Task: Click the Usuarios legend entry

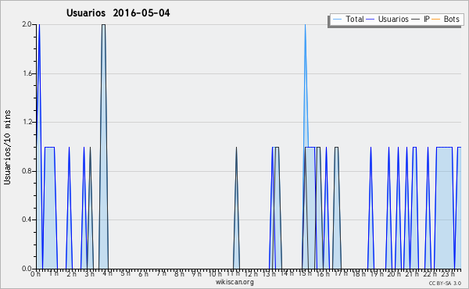Action: click(x=388, y=19)
